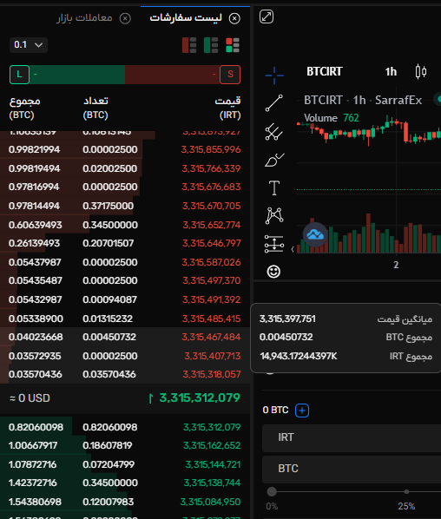Click the مجموع (BTC) column header
This screenshot has height=519, width=441.
(25, 108)
